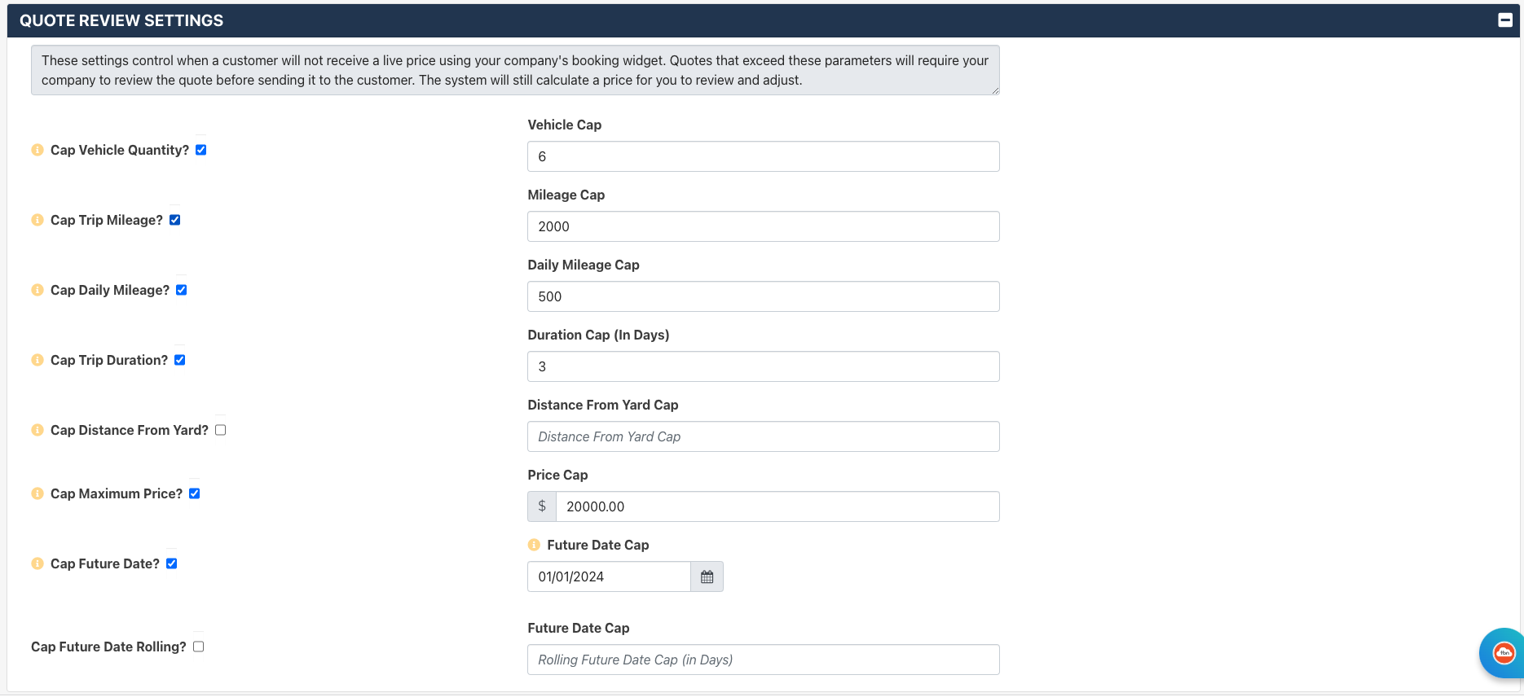The image size is (1524, 697).
Task: Click the info icon beside Cap Daily Mileage
Action: coord(37,290)
